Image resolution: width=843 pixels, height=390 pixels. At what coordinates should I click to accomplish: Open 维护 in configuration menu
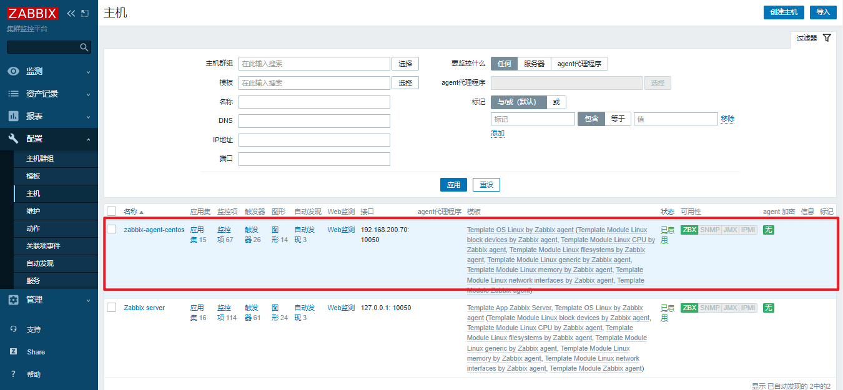(x=33, y=211)
